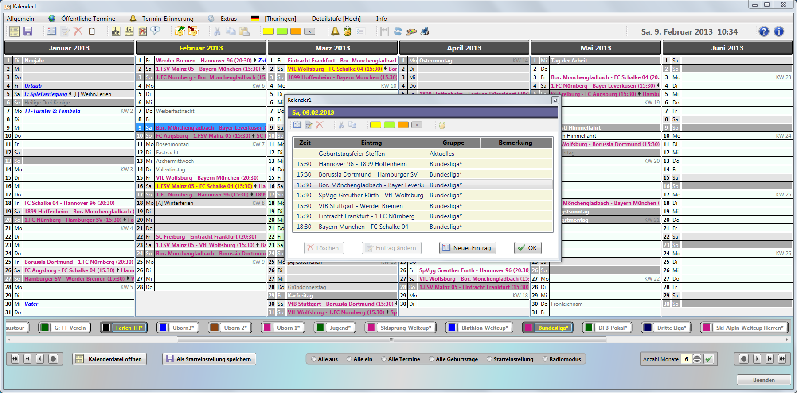Click the alarm clock icon in main toolbar
The width and height of the screenshot is (797, 393).
(x=348, y=31)
